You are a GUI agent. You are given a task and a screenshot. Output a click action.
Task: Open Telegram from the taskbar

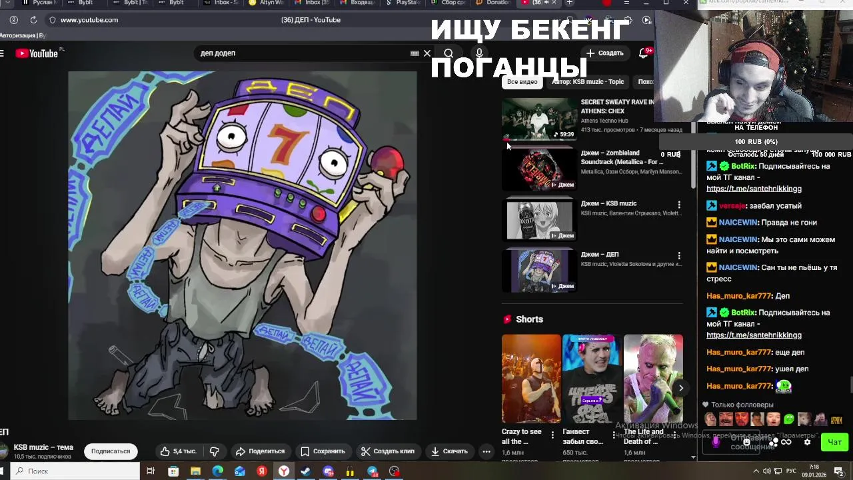[x=373, y=471]
